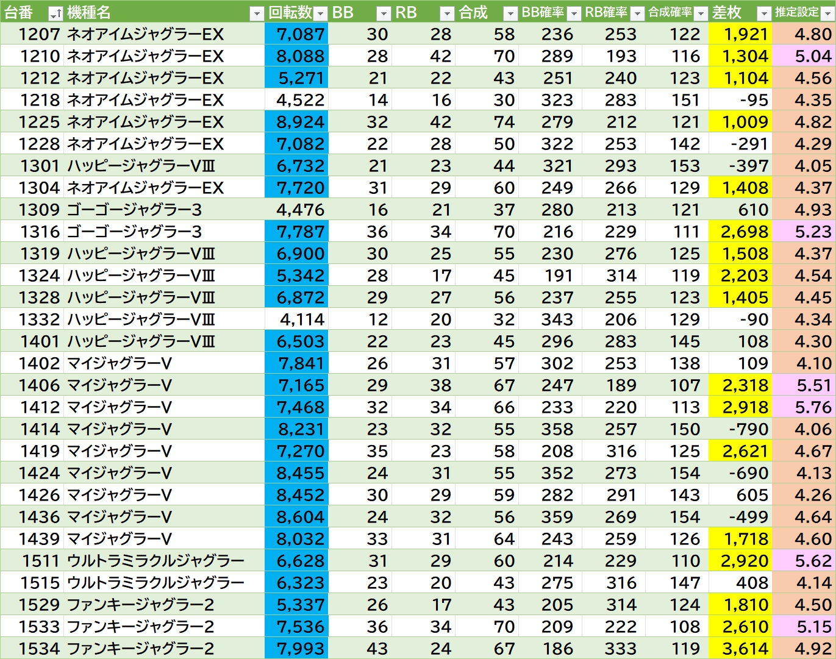Click the RB value 38 in row 1406
This screenshot has height=659, width=836.
423,385
